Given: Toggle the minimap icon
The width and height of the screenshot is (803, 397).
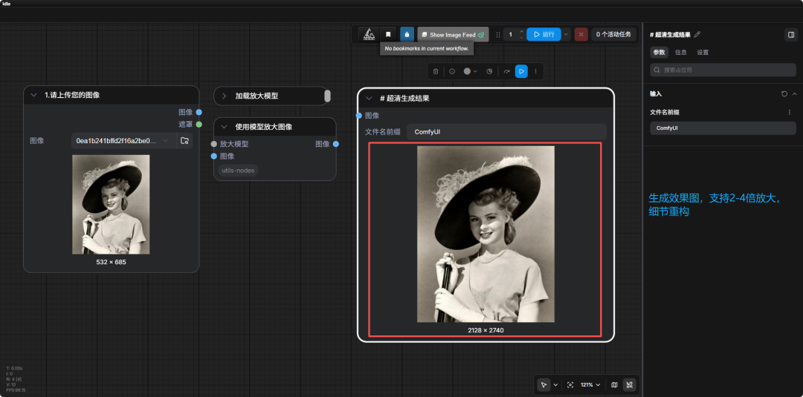Looking at the screenshot, I should (614, 384).
